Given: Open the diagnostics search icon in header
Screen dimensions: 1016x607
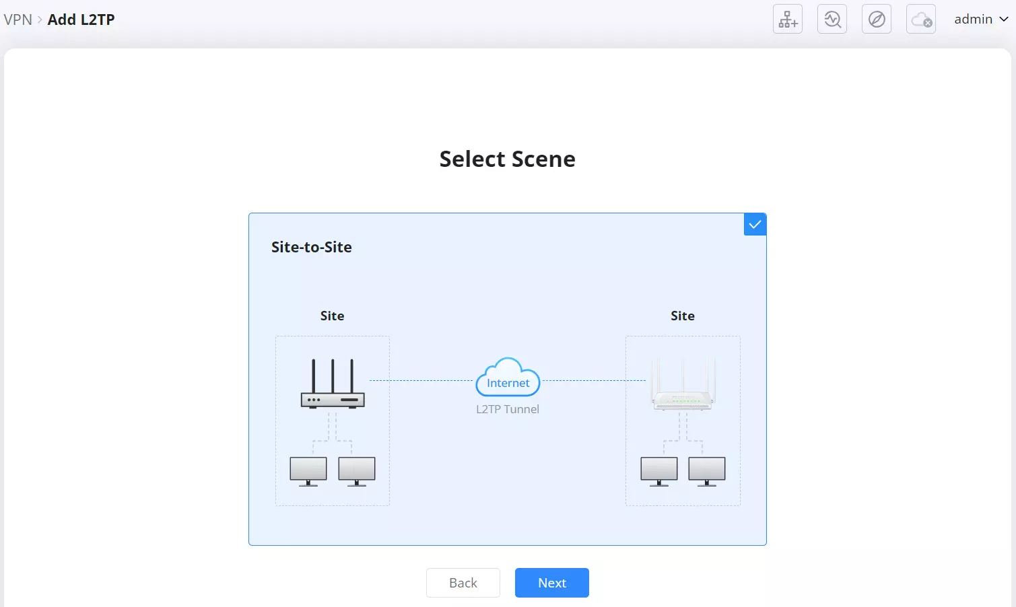Looking at the screenshot, I should (832, 20).
